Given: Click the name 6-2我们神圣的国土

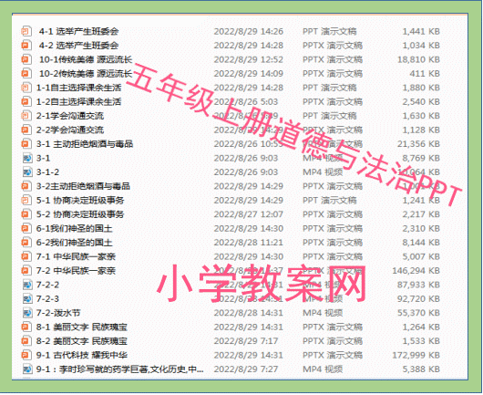Looking at the screenshot, I should coord(75,243).
